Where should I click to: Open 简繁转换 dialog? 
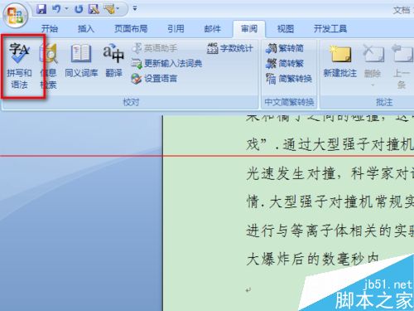(289, 79)
